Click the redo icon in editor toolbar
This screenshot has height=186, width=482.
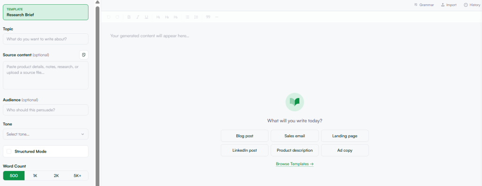tap(117, 17)
